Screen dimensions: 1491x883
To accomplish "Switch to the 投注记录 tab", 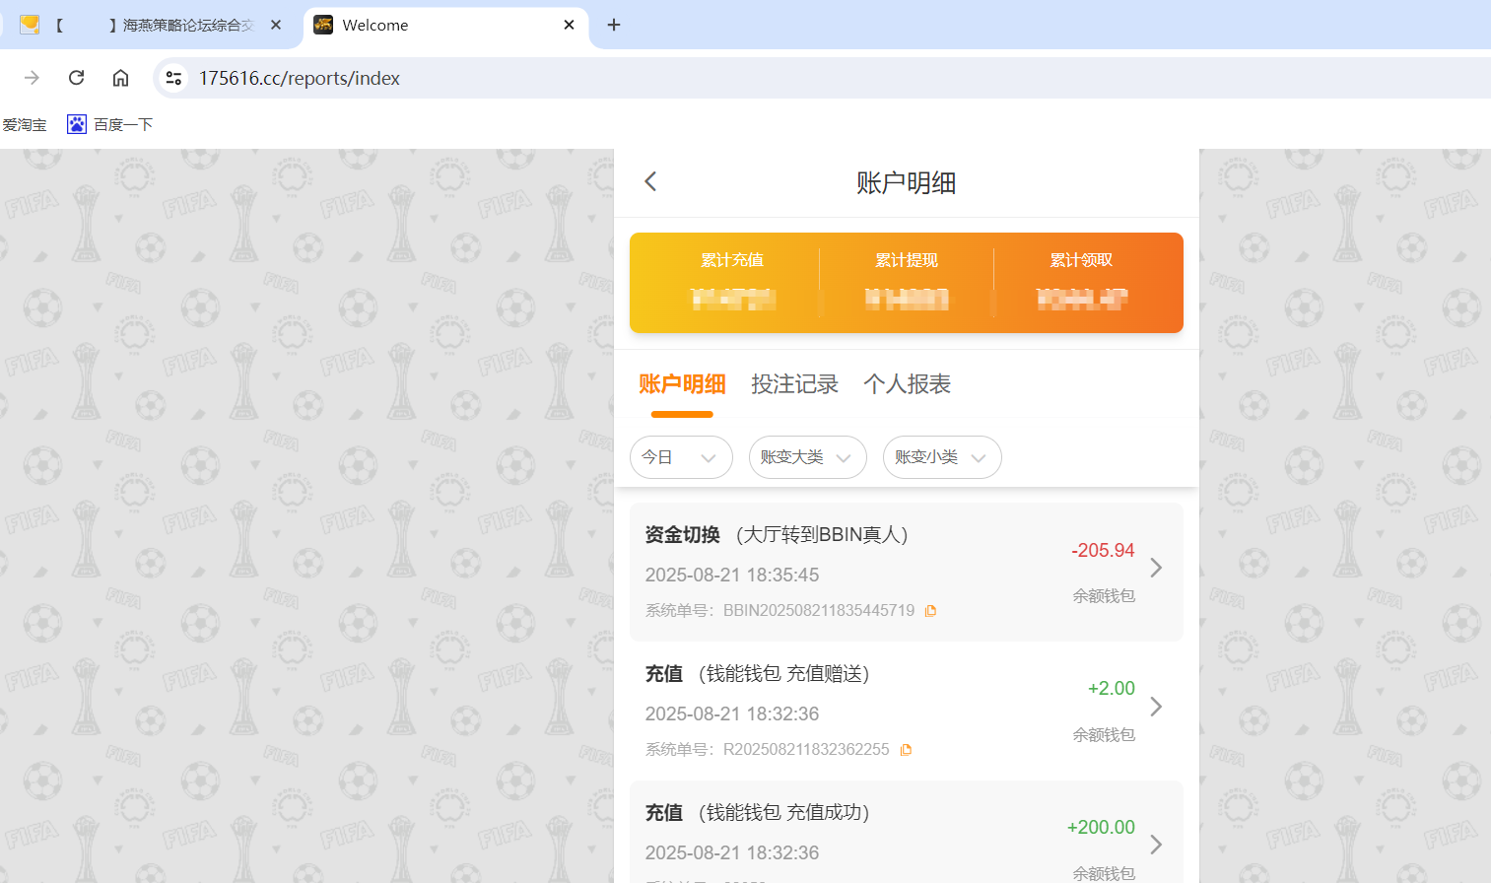I will 794,384.
